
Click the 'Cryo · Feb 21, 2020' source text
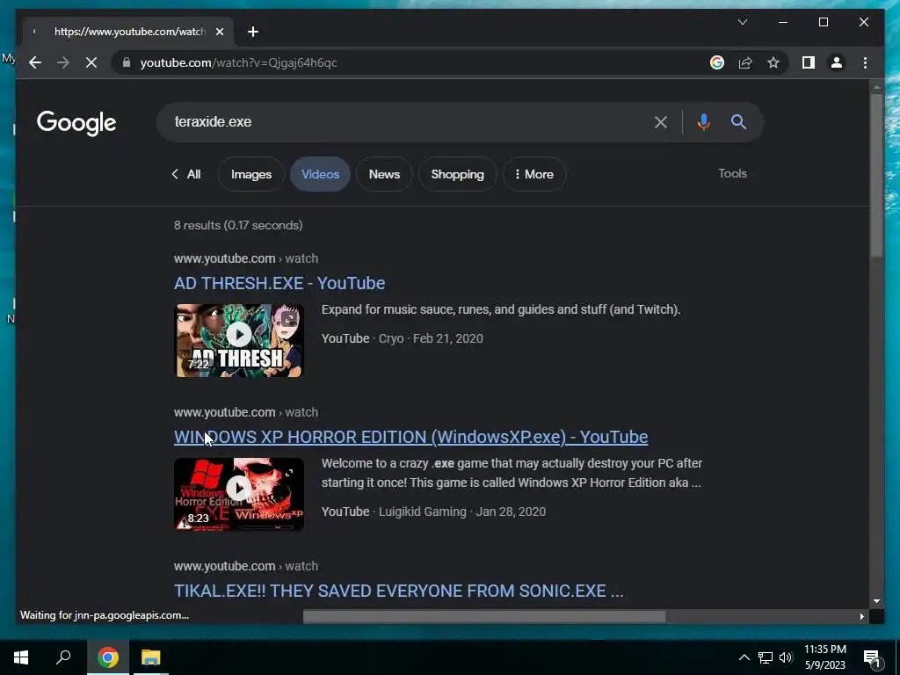431,338
